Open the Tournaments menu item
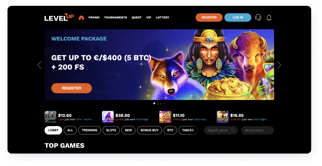This screenshot has width=322, height=166. click(x=116, y=17)
